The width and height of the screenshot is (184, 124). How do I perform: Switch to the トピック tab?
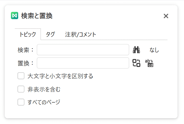[x=28, y=34]
